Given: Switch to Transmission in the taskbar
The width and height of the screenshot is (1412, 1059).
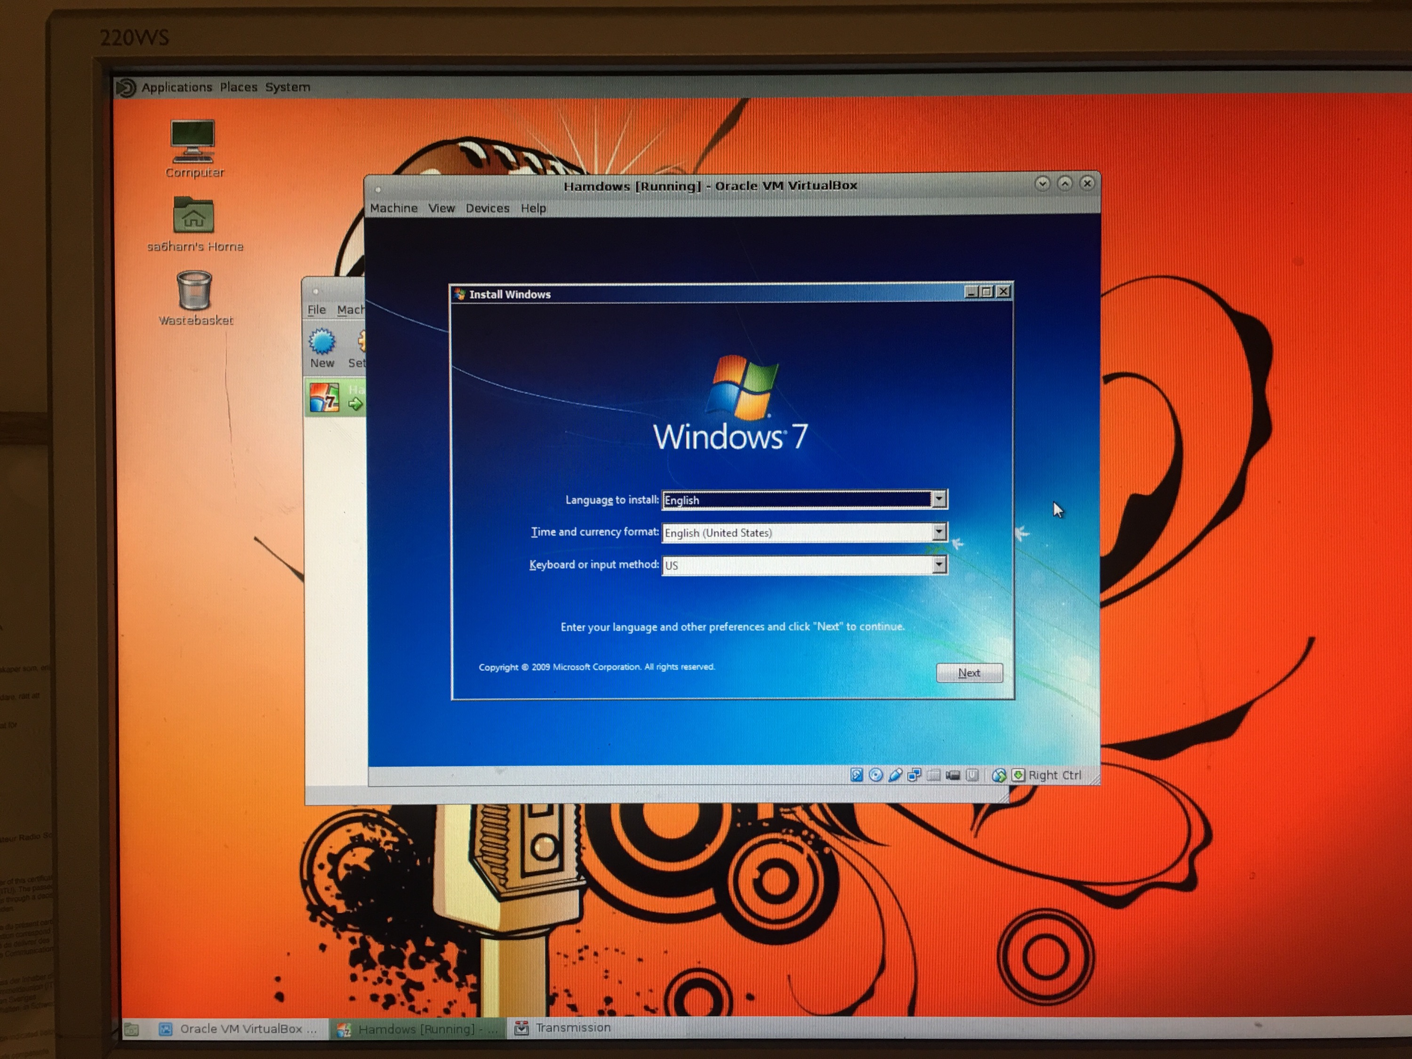Looking at the screenshot, I should click(x=564, y=1028).
